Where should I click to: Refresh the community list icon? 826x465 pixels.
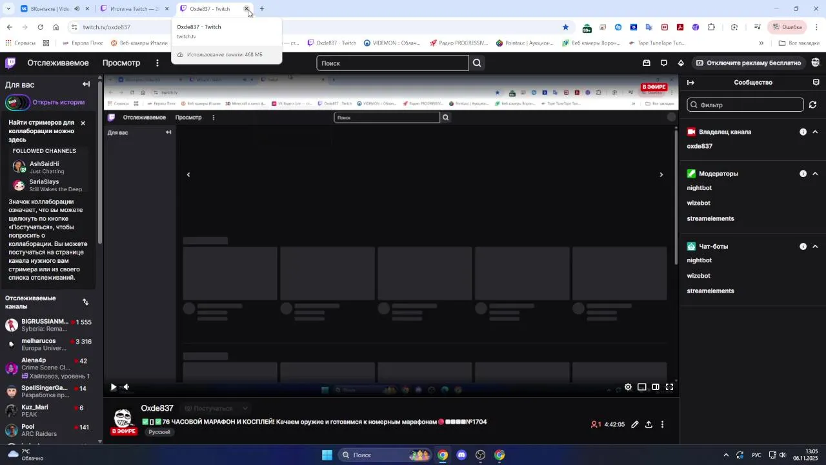[x=813, y=105]
